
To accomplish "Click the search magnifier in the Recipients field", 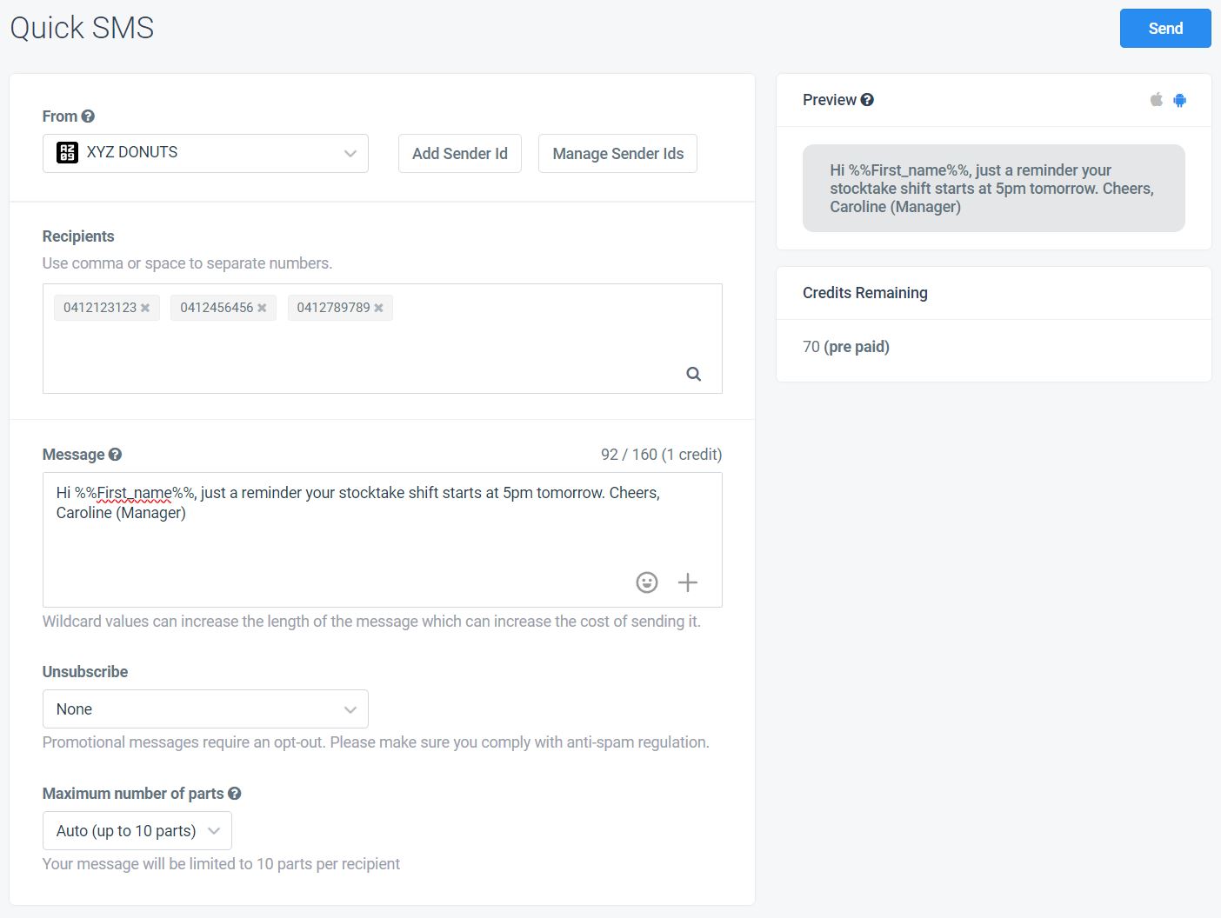I will [x=693, y=373].
